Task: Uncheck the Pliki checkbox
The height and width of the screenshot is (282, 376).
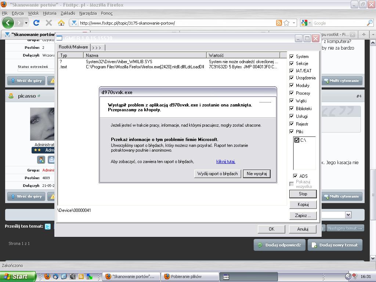Action: [x=292, y=131]
